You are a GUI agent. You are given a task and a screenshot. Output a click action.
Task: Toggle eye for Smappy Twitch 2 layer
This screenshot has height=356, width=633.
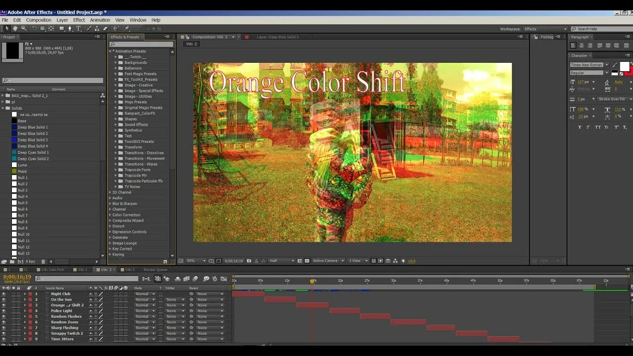pyautogui.click(x=3, y=333)
